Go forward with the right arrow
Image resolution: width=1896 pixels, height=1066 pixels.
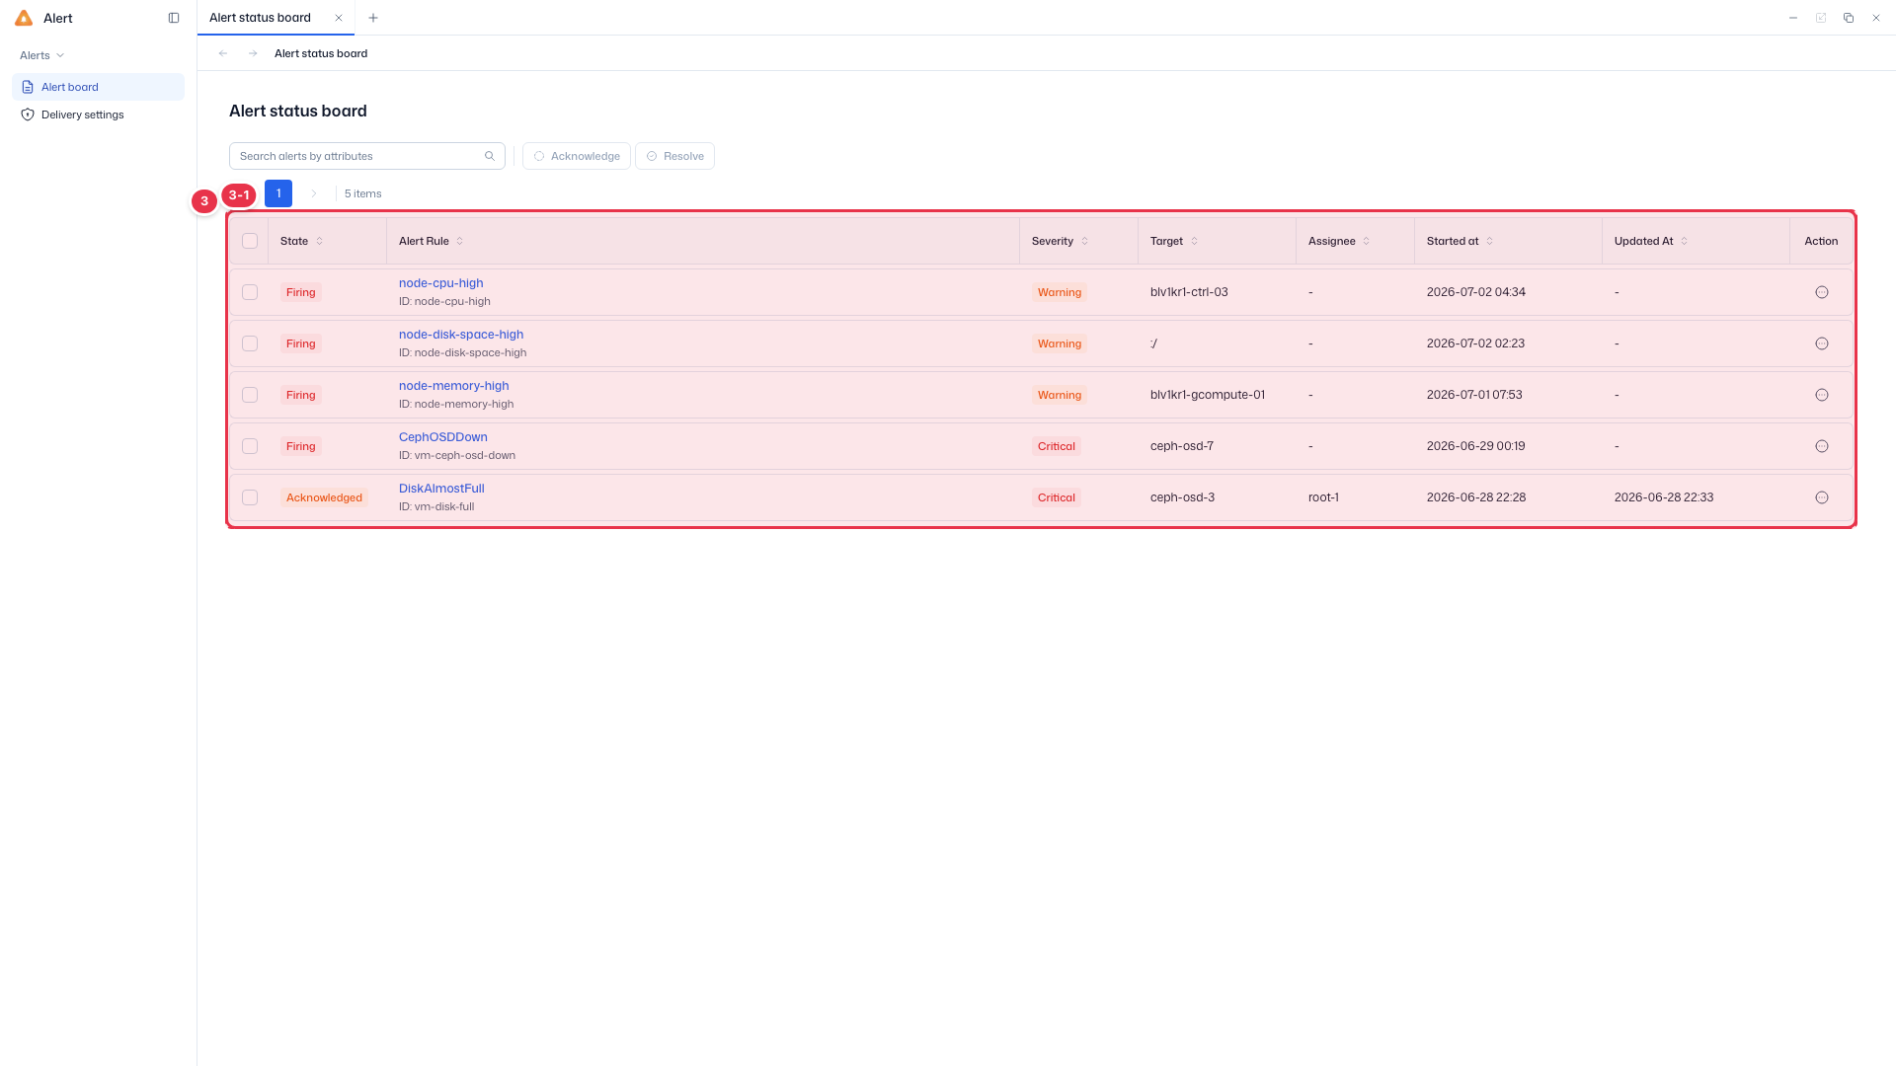click(253, 53)
